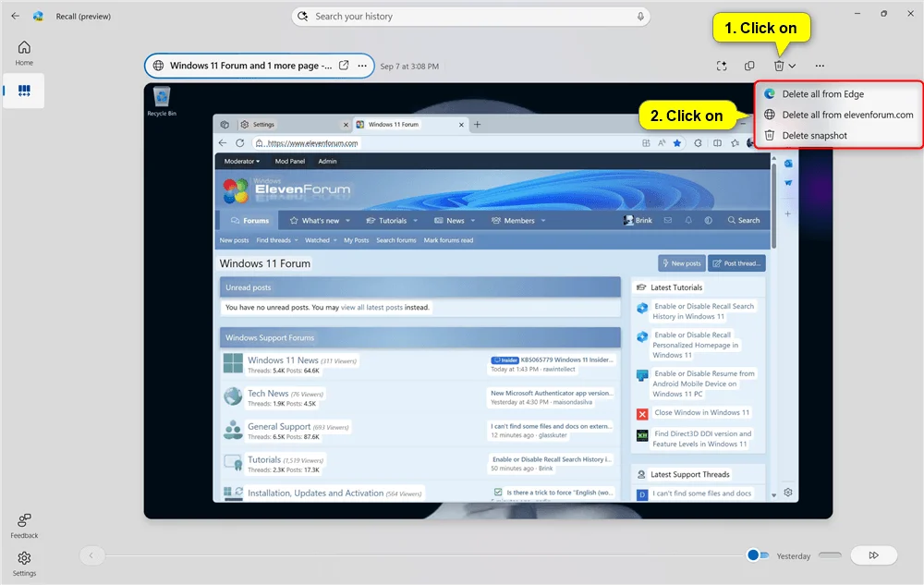
Task: Click into Search your history box
Action: [470, 17]
